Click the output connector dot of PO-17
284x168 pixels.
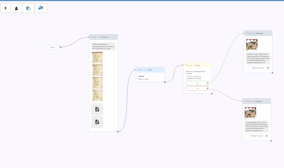click(x=165, y=82)
